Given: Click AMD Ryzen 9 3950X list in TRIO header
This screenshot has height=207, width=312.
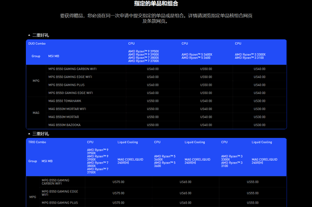Looking at the screenshot, I should (x=97, y=161).
